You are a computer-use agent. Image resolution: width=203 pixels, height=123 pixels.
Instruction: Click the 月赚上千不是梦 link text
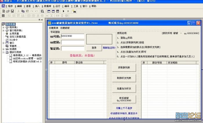point(124,108)
